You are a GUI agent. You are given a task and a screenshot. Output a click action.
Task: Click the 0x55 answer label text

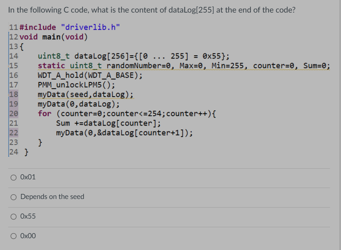coord(27,216)
